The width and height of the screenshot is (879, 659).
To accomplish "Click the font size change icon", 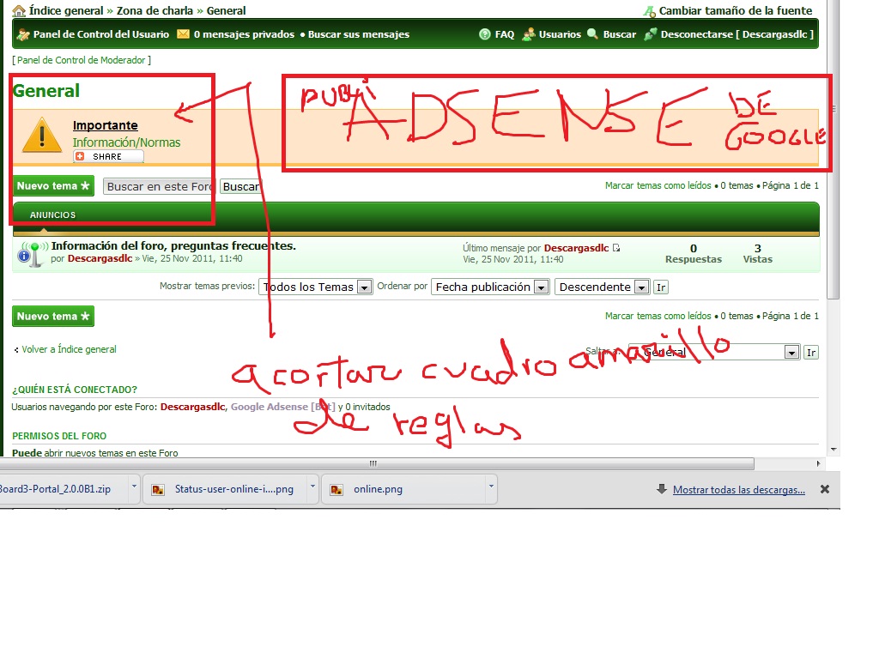I will [x=649, y=10].
